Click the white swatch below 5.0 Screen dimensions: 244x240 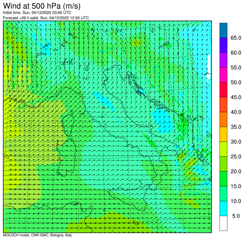point(223,223)
